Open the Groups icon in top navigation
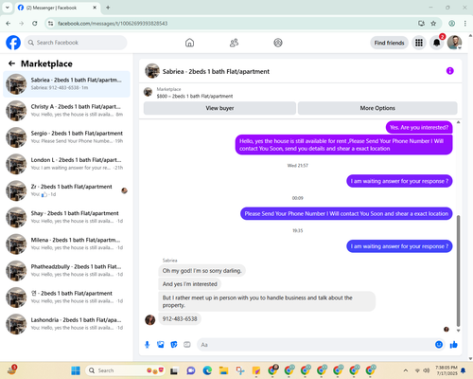 pyautogui.click(x=278, y=43)
